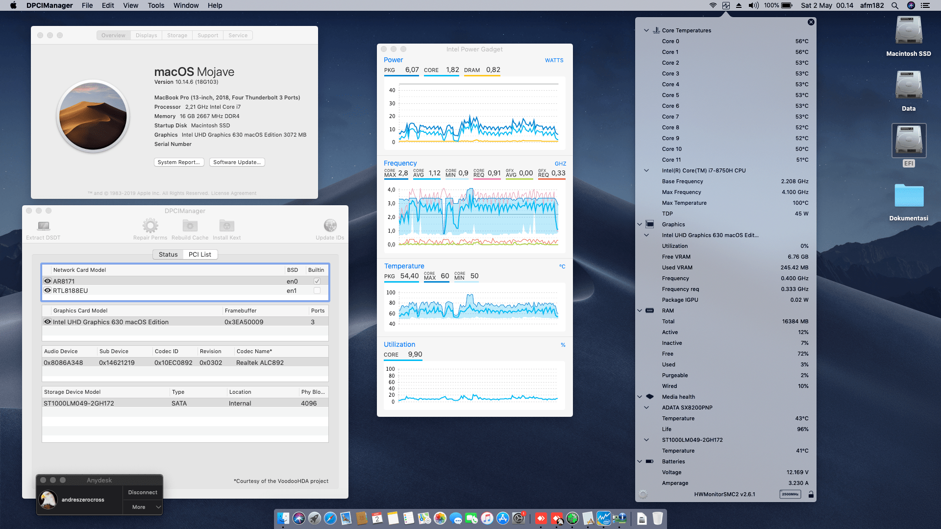The image size is (941, 529).
Task: Toggle the lock icon in HWMonitorSMC2
Action: pos(811,495)
